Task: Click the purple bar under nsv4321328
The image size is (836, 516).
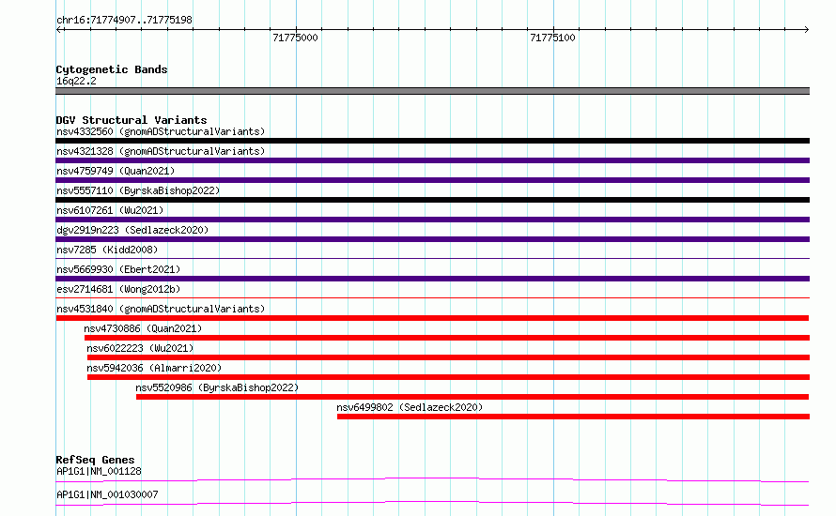Action: coord(432,160)
